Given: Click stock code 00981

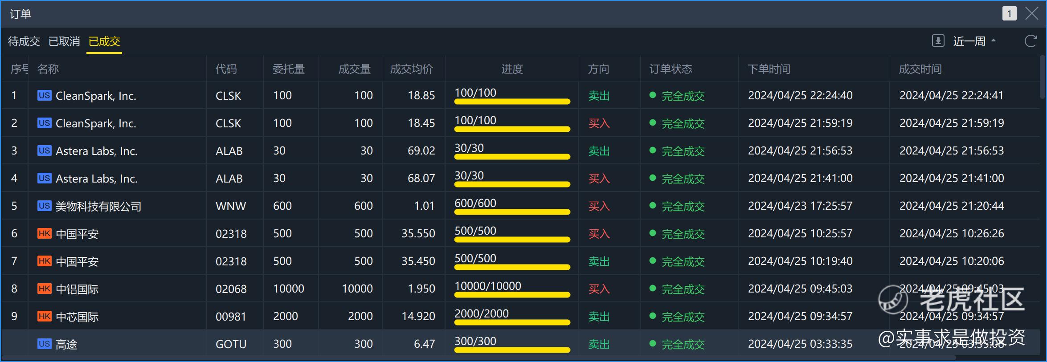Looking at the screenshot, I should (231, 317).
